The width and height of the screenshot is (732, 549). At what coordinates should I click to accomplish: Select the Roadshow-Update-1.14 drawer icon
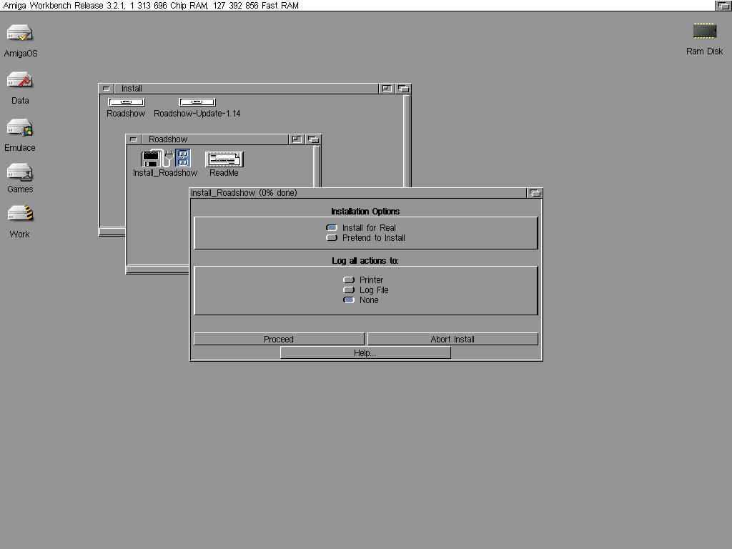(197, 102)
